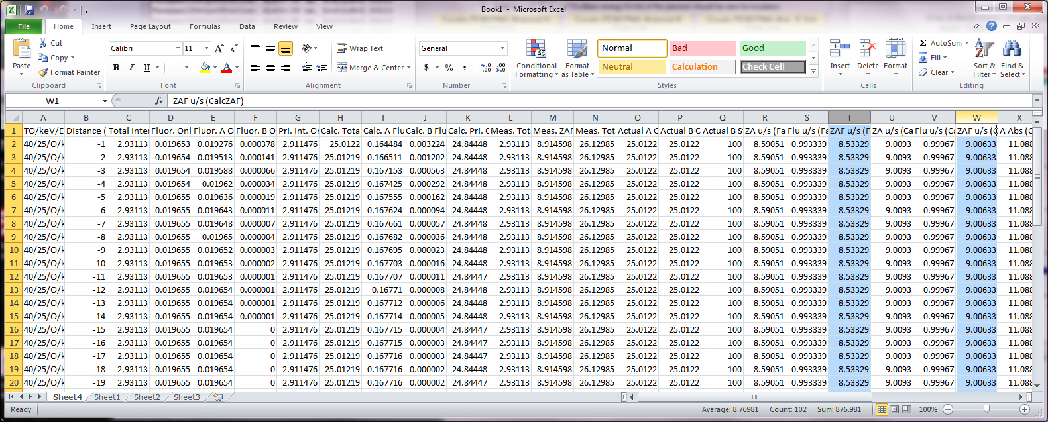Click the Find & Select binoculars icon
1048x422 pixels.
1012,50
